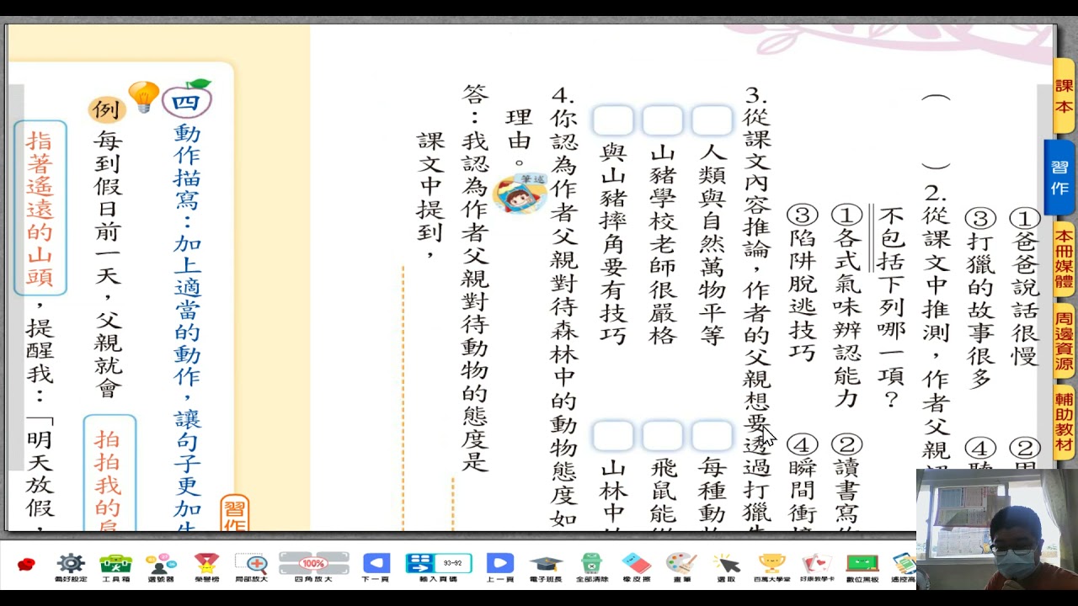Select option ③ 陷阱脫逃技巧
Screen dimensions: 1078x606
802,283
